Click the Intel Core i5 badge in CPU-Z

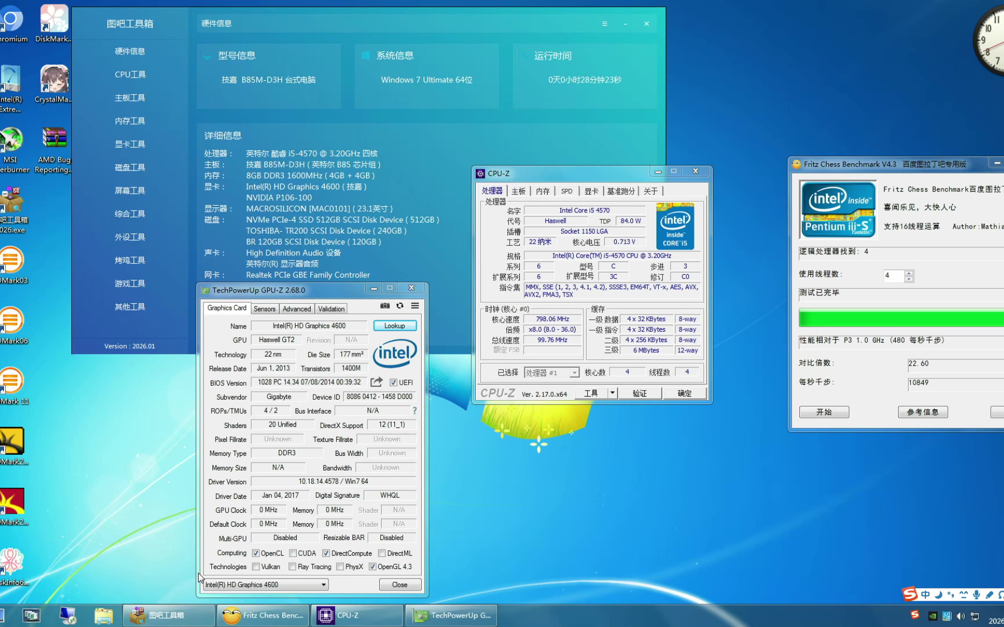pyautogui.click(x=675, y=226)
